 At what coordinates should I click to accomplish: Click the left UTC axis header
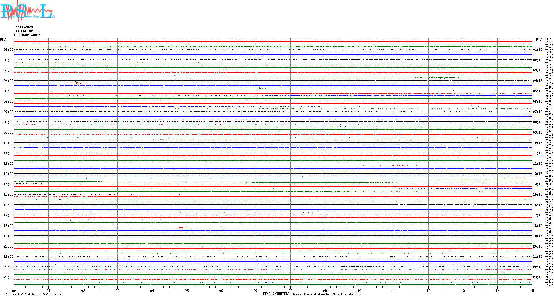(3, 39)
